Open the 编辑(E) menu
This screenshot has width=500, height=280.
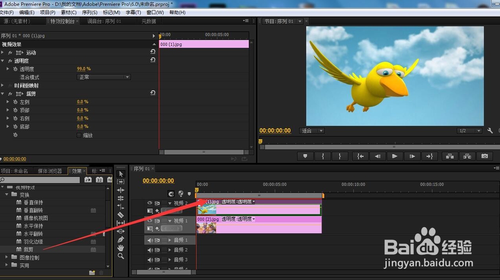[27, 12]
